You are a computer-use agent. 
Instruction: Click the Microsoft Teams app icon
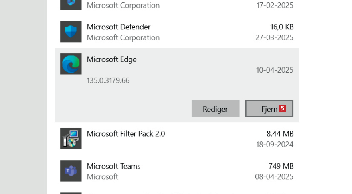(x=71, y=171)
